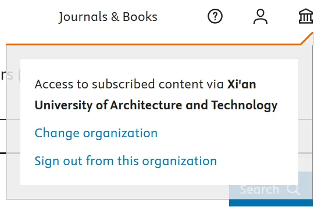
Task: Click the word Technology in the organization name
Action: pos(244,105)
